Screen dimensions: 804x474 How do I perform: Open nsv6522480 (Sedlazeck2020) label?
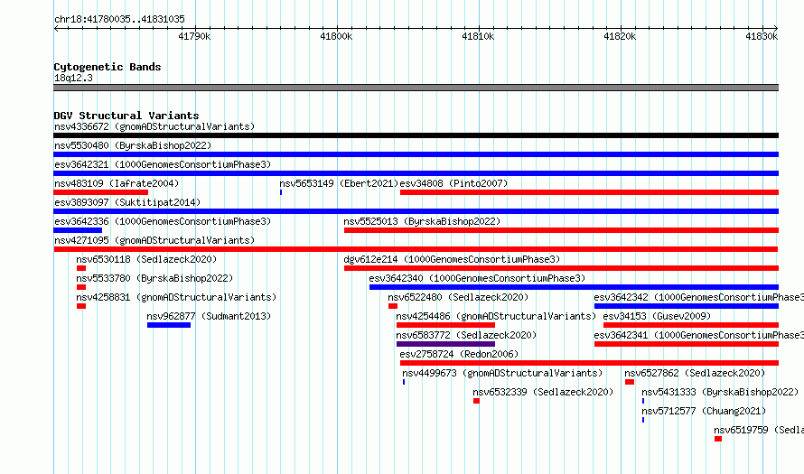tap(458, 297)
